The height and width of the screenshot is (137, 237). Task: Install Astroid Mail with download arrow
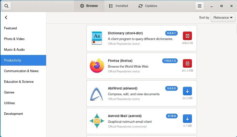pos(187,119)
